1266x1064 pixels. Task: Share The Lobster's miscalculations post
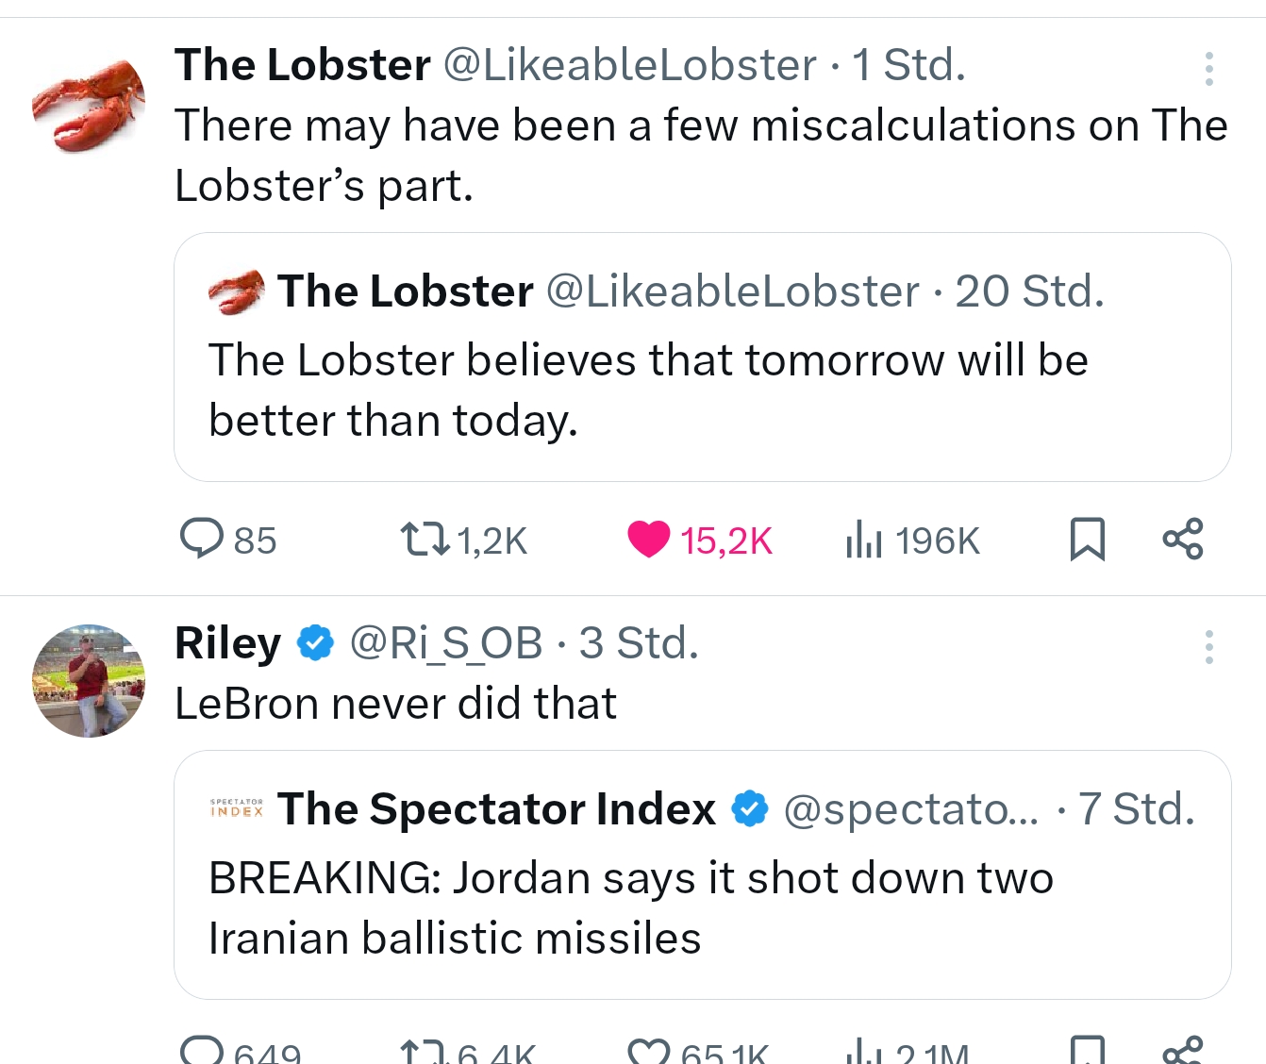coord(1183,540)
